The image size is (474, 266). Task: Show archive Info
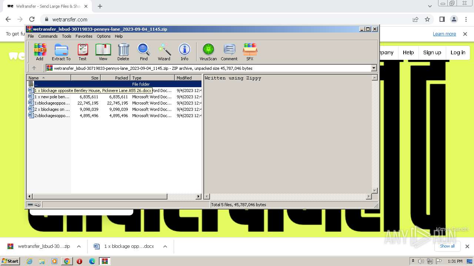pos(184,52)
